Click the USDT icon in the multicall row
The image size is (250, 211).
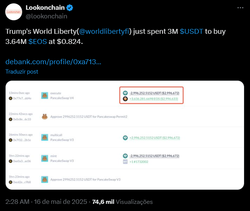click(x=125, y=138)
